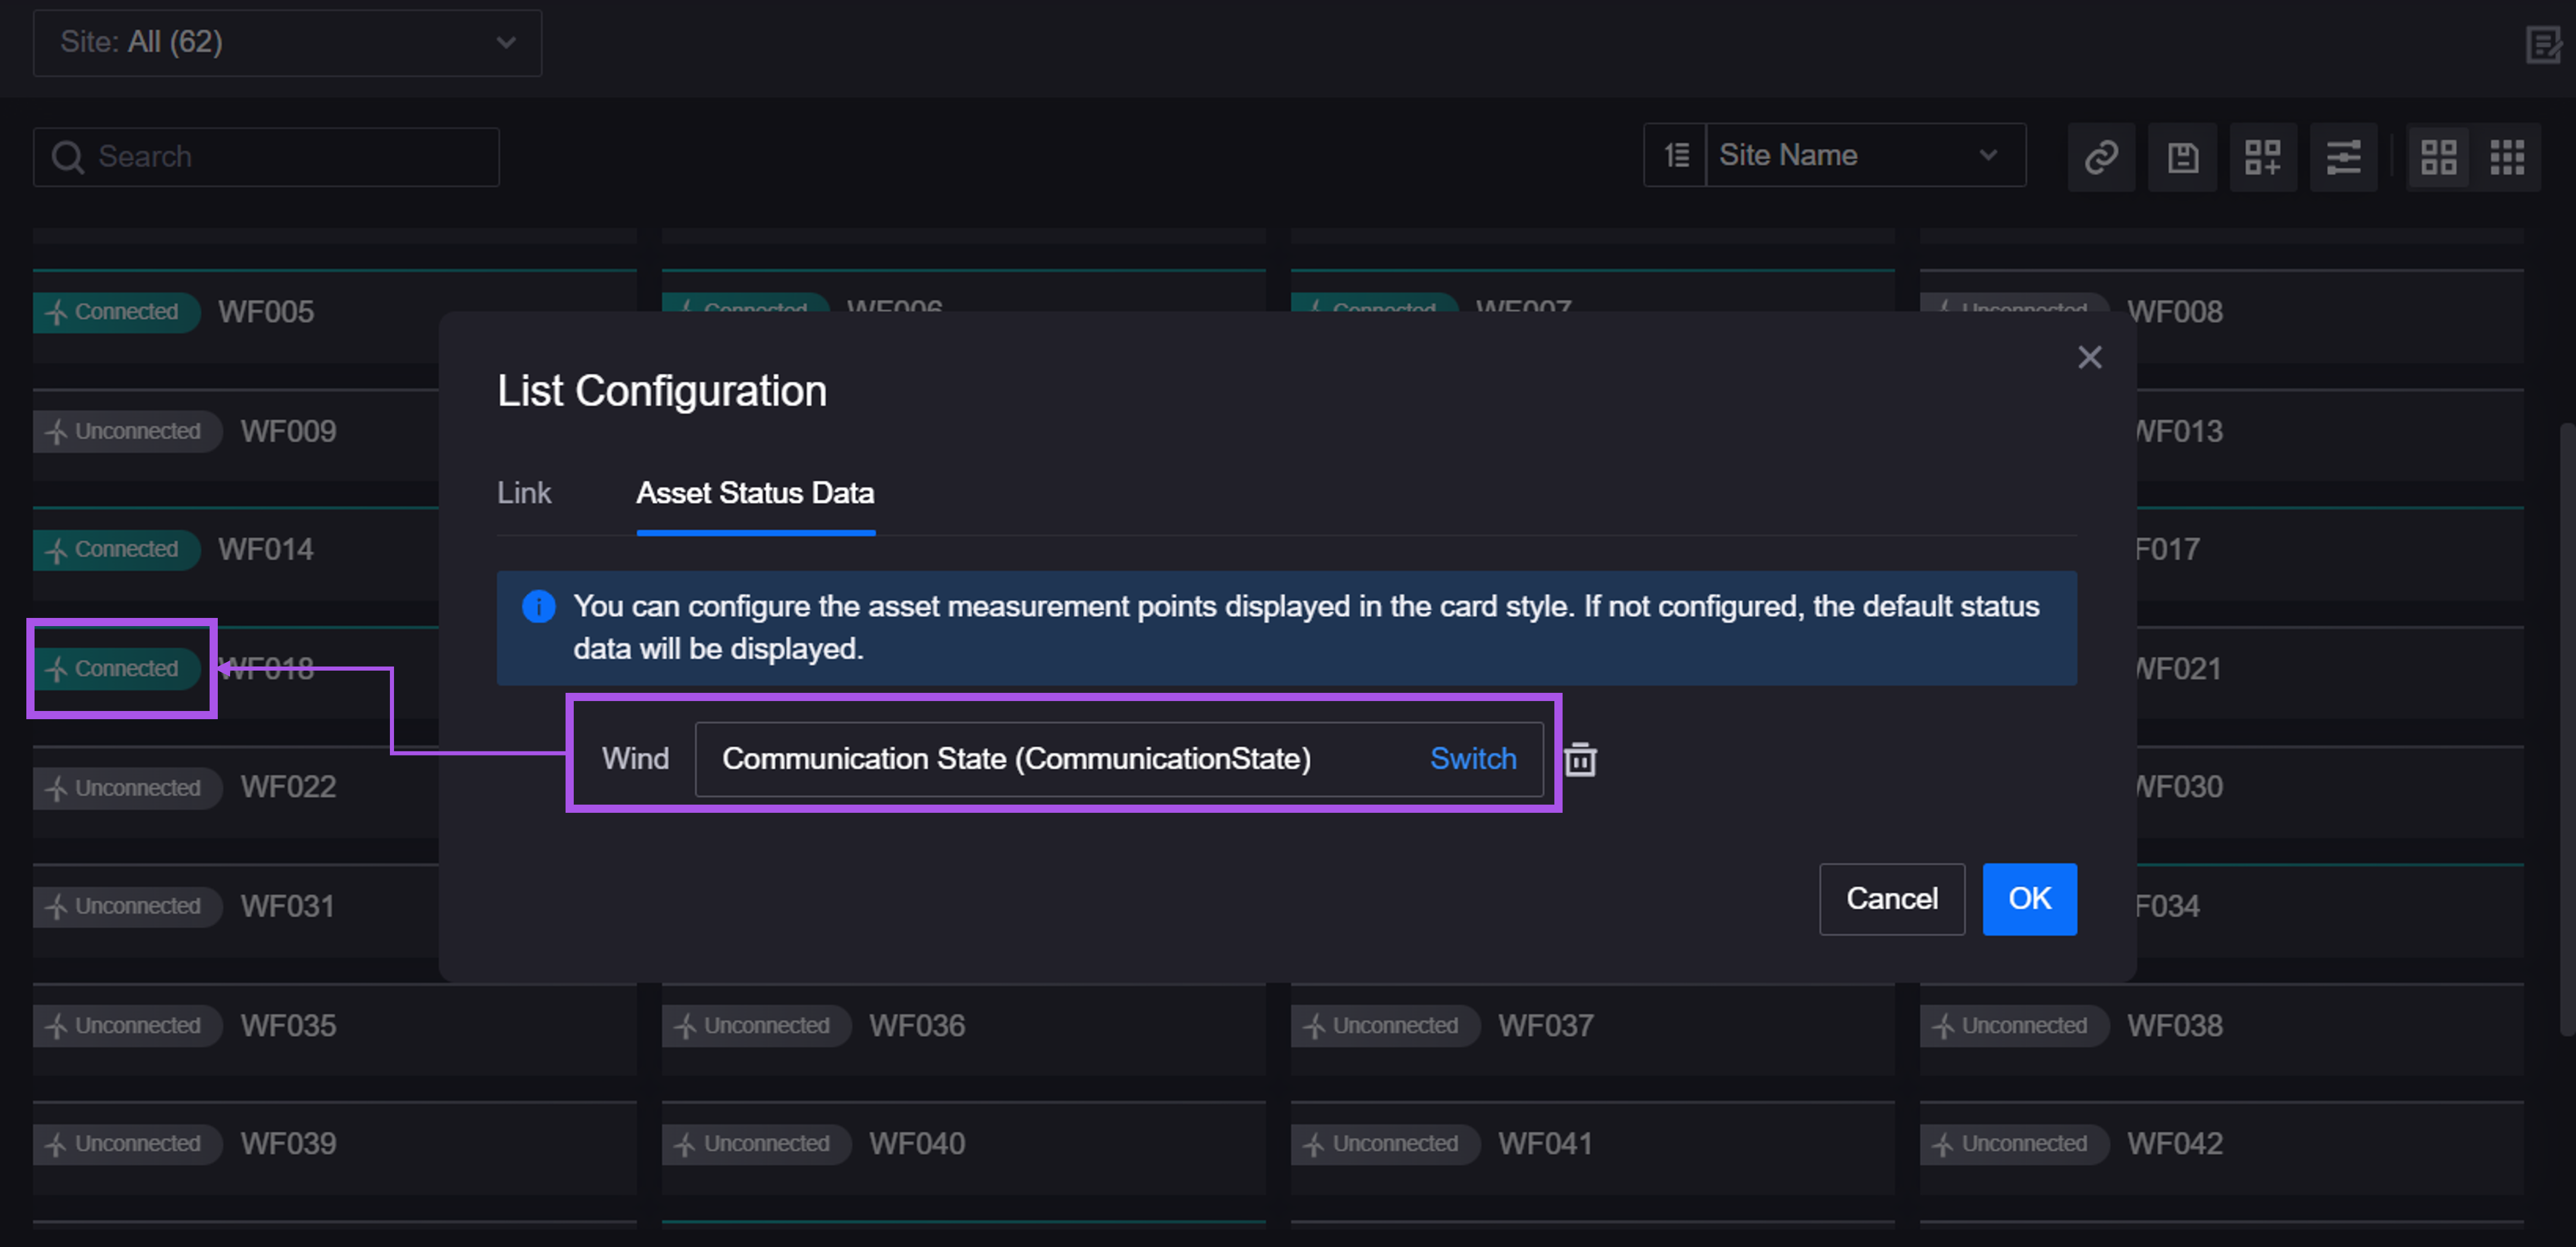Screen dimensions: 2576x1247
Task: Expand the Site All (62) dropdown
Action: click(287, 43)
